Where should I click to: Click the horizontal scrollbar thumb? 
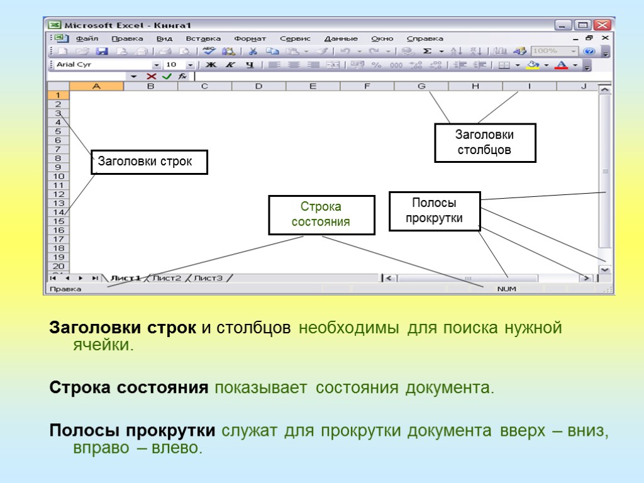pos(468,279)
